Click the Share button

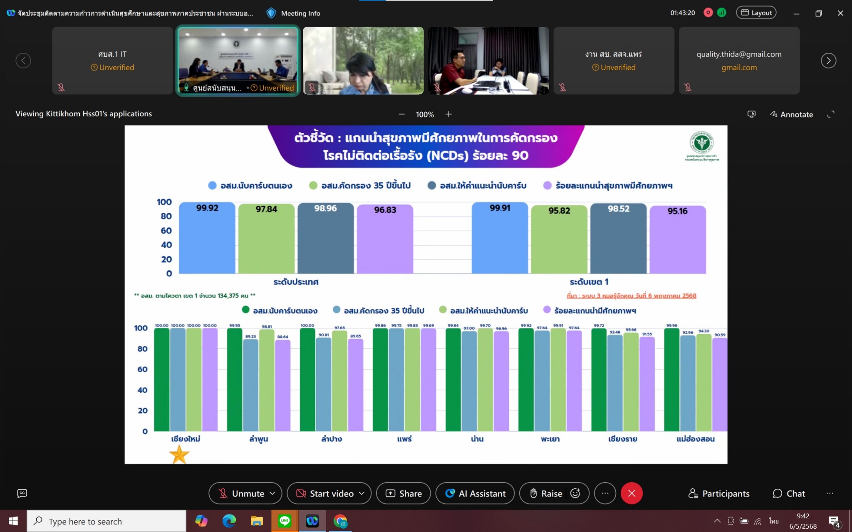click(x=404, y=493)
